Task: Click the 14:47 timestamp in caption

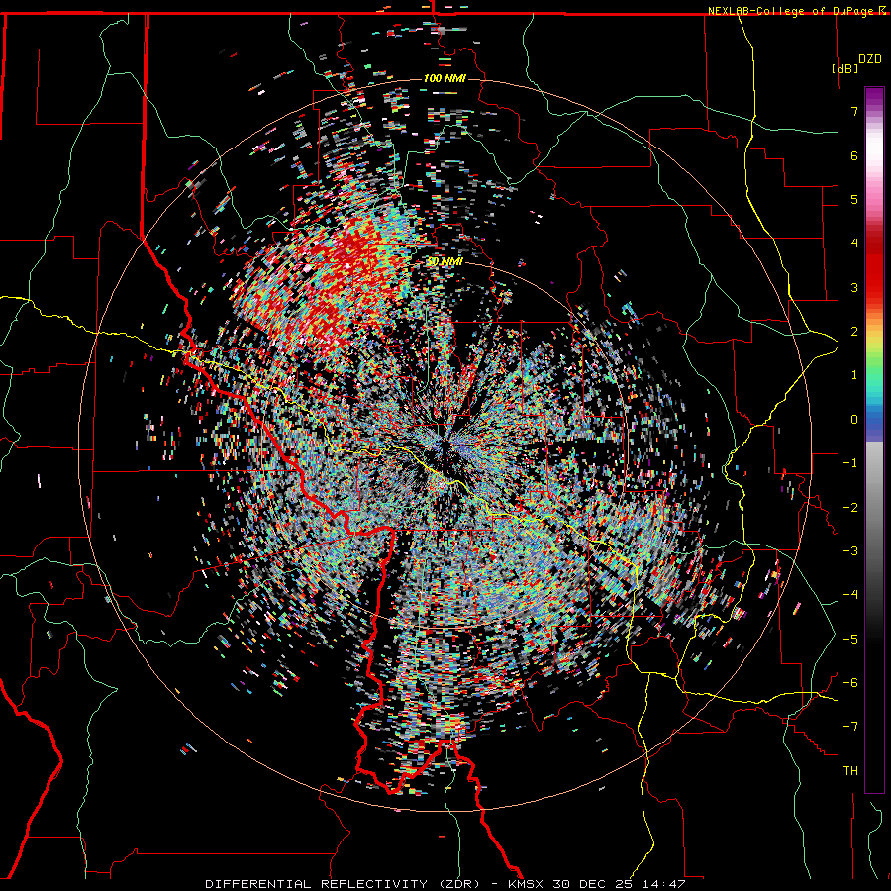Action: (664, 884)
